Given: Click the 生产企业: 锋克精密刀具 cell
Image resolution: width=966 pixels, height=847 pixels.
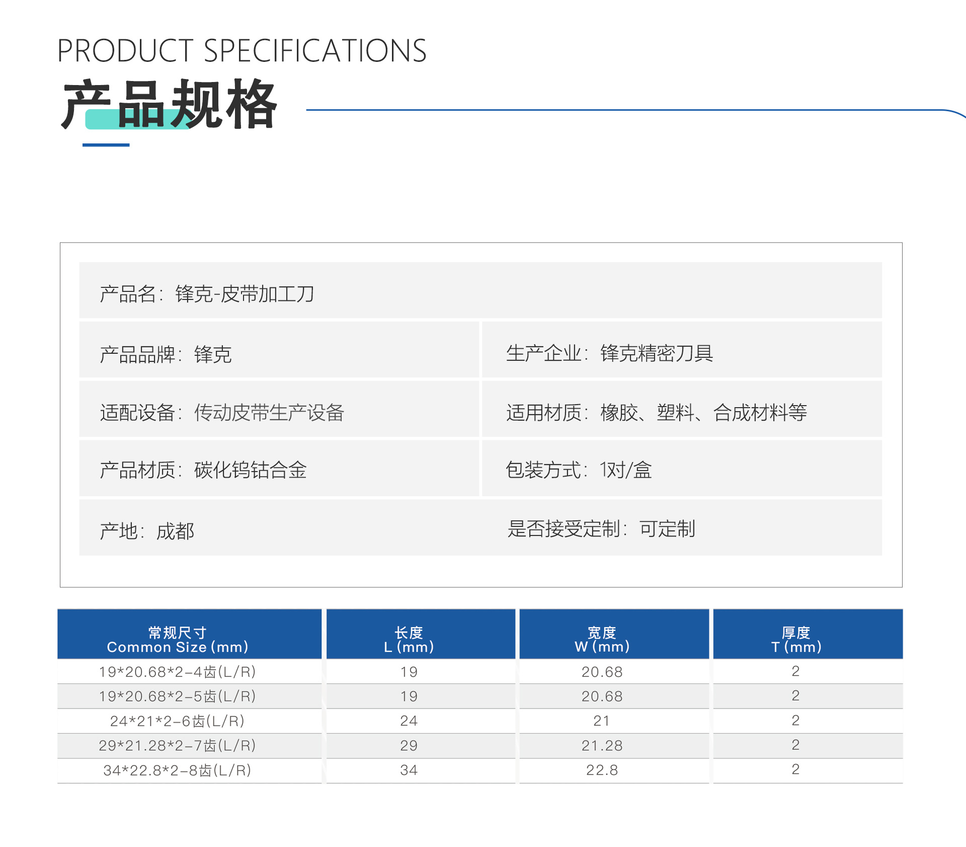Looking at the screenshot, I should tap(682, 349).
